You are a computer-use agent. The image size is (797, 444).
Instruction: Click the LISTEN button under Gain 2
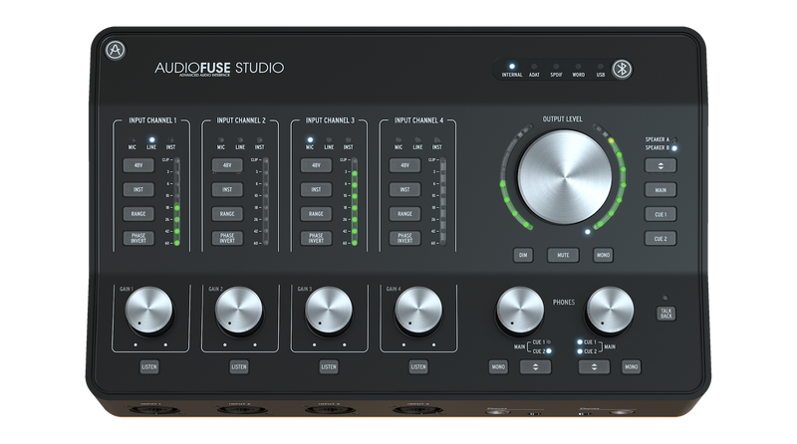click(239, 366)
